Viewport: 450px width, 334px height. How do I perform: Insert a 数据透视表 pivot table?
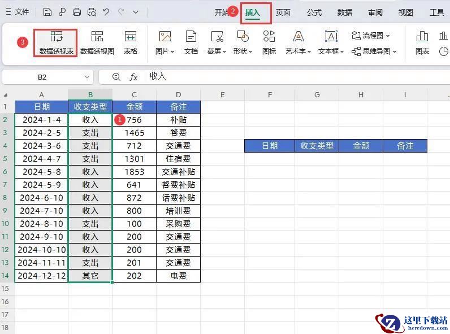coord(56,43)
